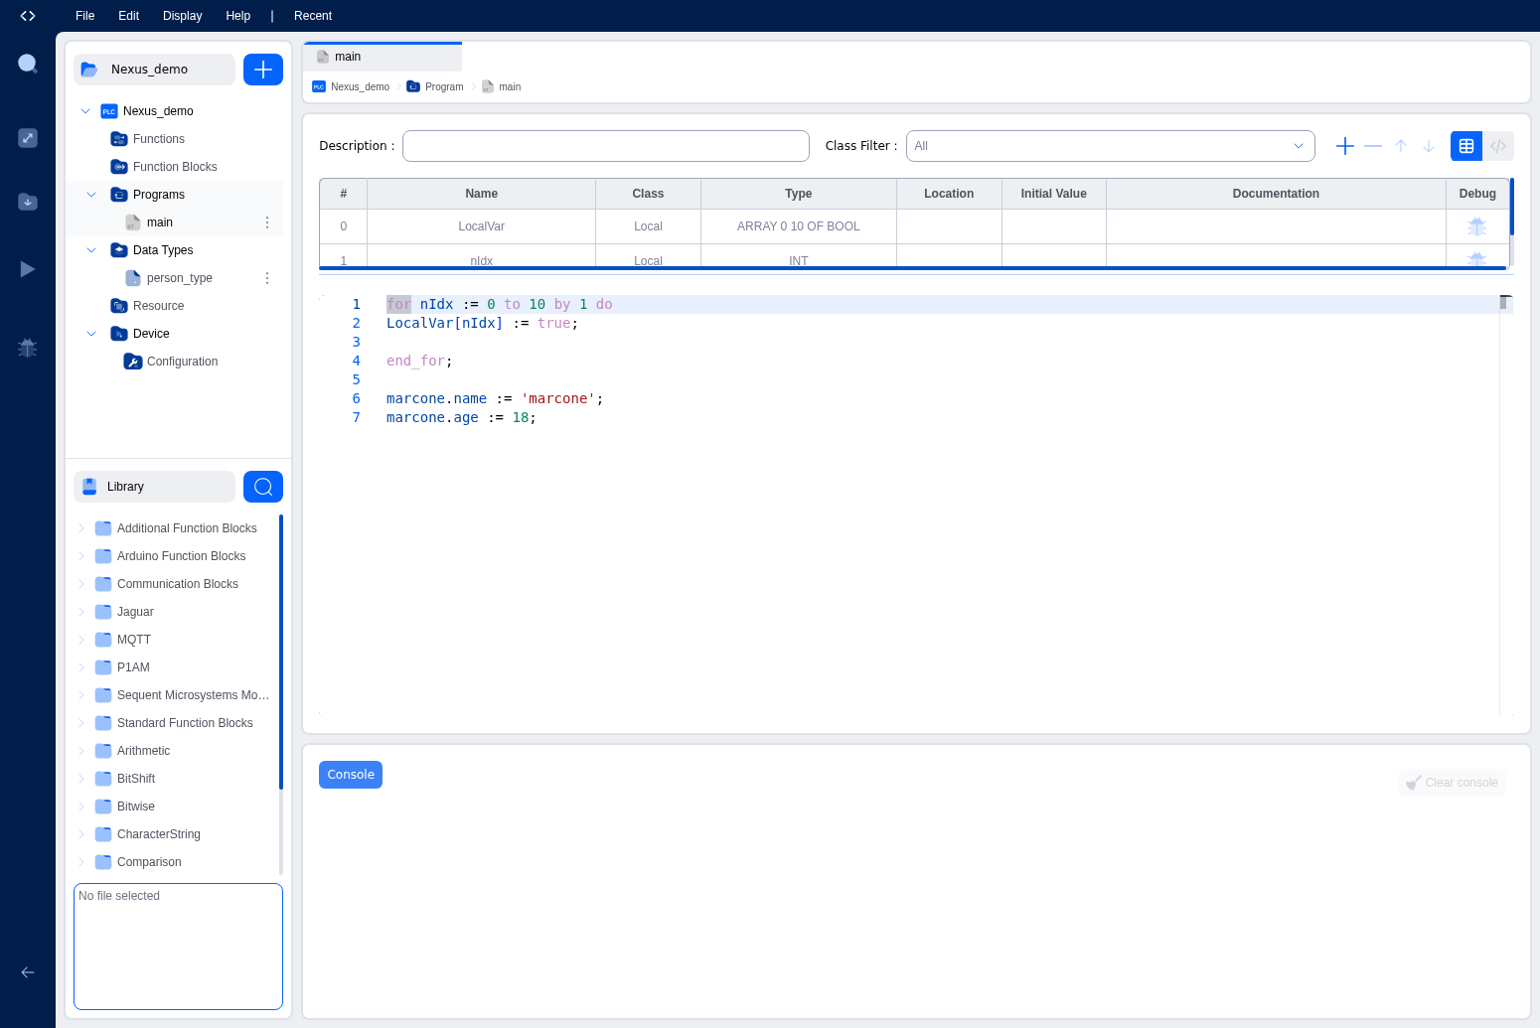Open options menu for person_type
Viewport: 1540px width, 1028px height.
click(x=267, y=278)
